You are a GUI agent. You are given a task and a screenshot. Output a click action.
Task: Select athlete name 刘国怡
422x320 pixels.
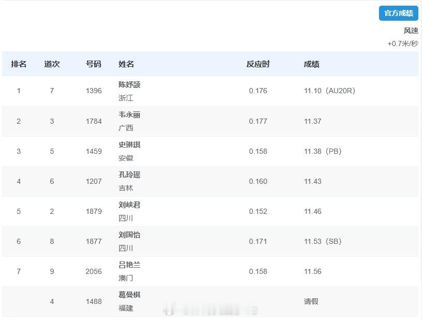pos(129,235)
